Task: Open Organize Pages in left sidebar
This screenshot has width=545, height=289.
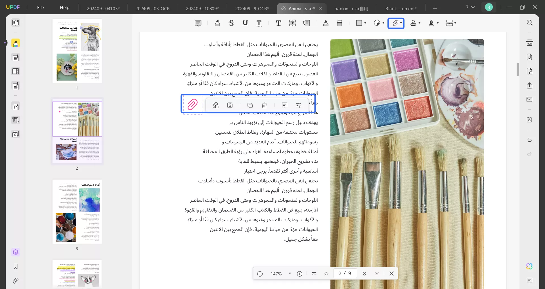Action: pyautogui.click(x=16, y=107)
